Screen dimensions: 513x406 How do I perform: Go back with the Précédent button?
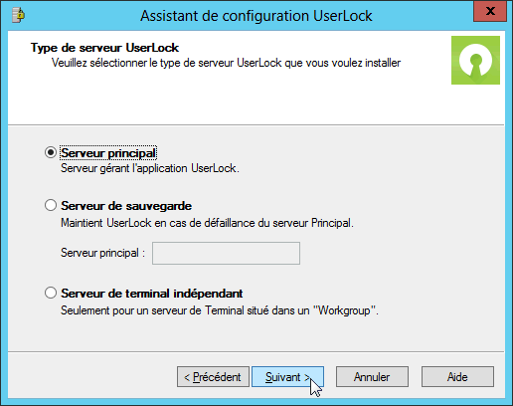coord(213,377)
